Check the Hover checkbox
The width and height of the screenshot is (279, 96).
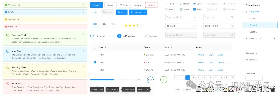click(x=181, y=9)
